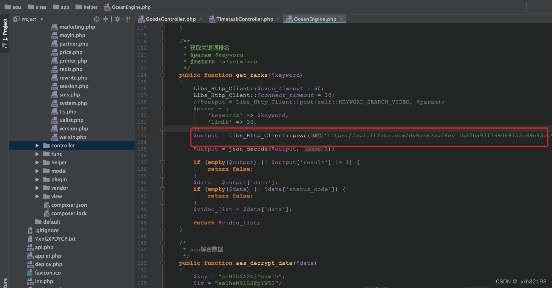Hide the Project panel with hide icon
The height and width of the screenshot is (288, 552).
click(129, 19)
